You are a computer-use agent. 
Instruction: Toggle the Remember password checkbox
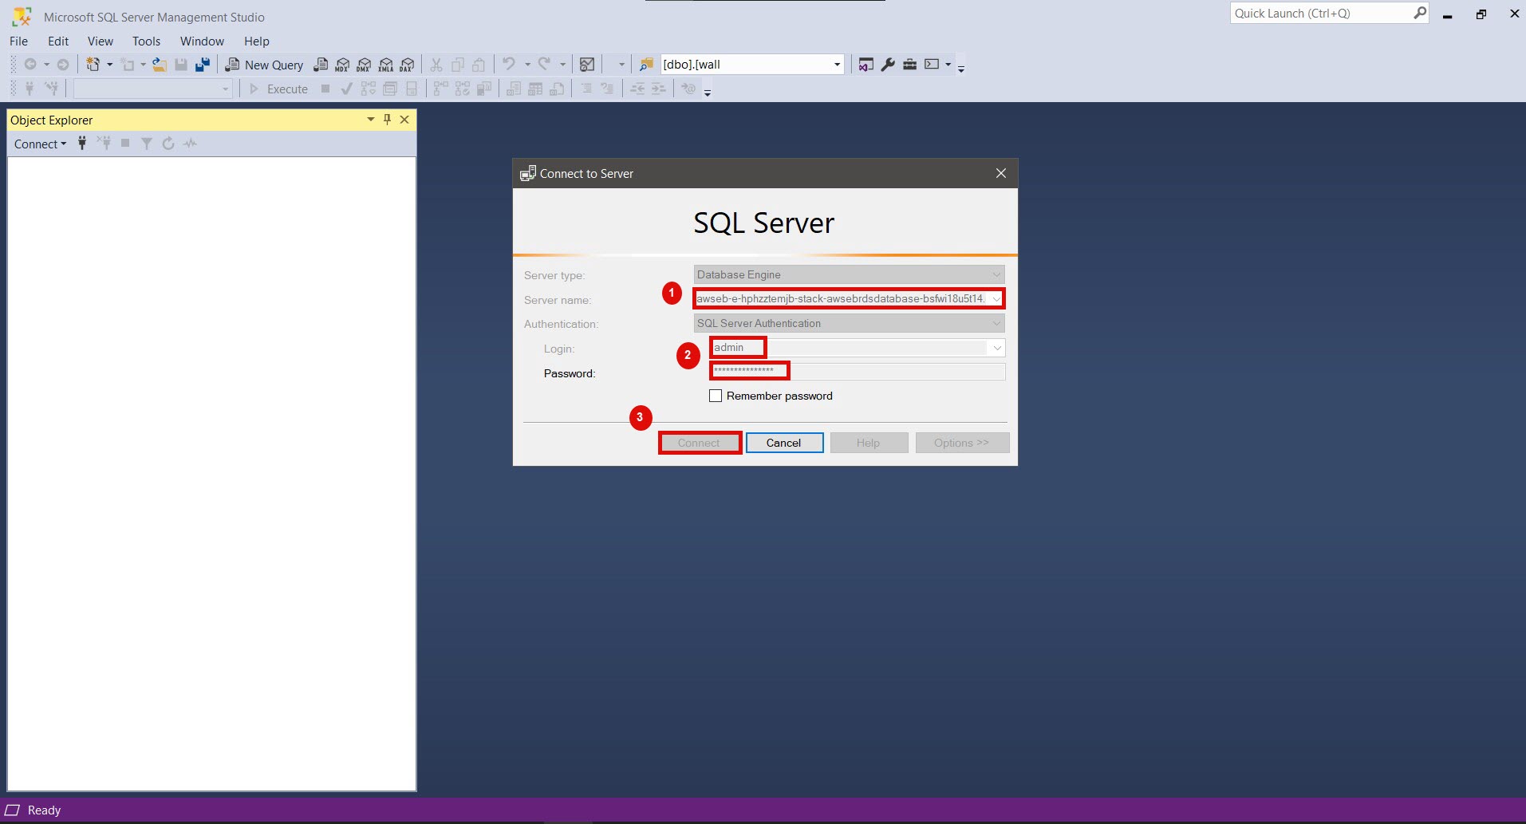point(716,396)
